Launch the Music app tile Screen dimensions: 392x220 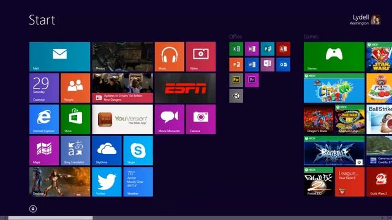click(x=170, y=57)
